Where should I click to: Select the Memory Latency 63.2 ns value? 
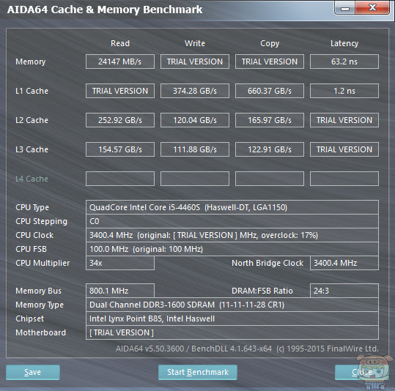344,62
